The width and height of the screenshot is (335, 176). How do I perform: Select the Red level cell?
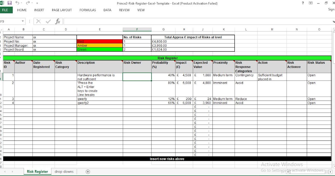pyautogui.click(x=100, y=41)
